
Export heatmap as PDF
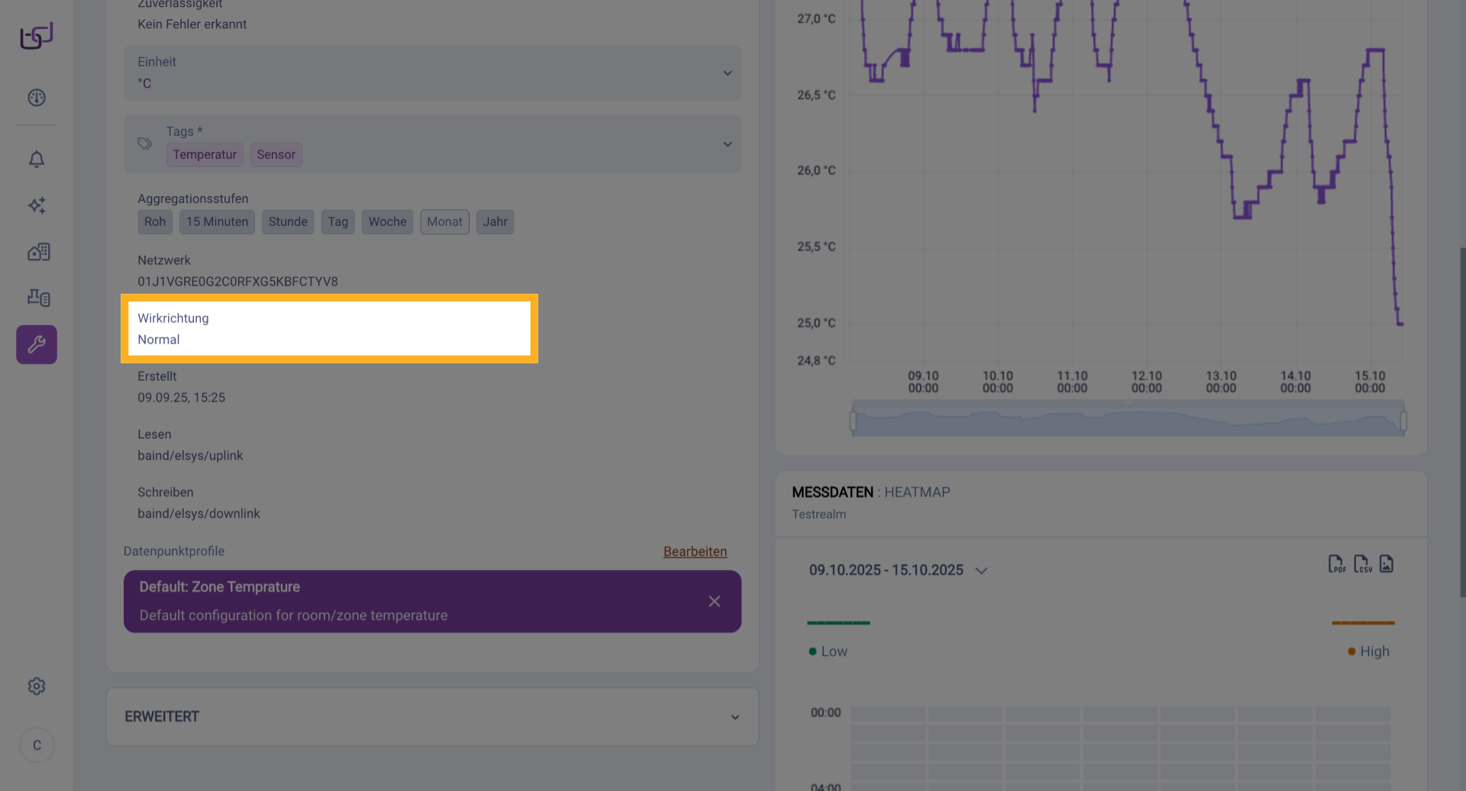[x=1336, y=564]
